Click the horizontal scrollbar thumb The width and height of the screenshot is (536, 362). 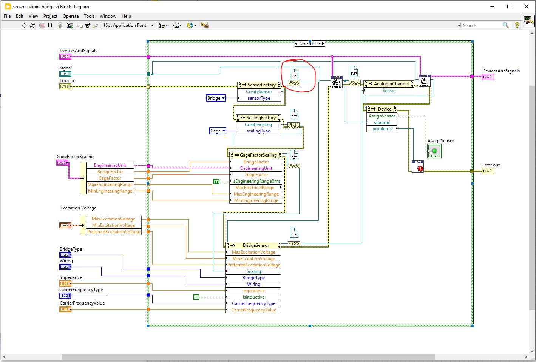click(x=248, y=357)
